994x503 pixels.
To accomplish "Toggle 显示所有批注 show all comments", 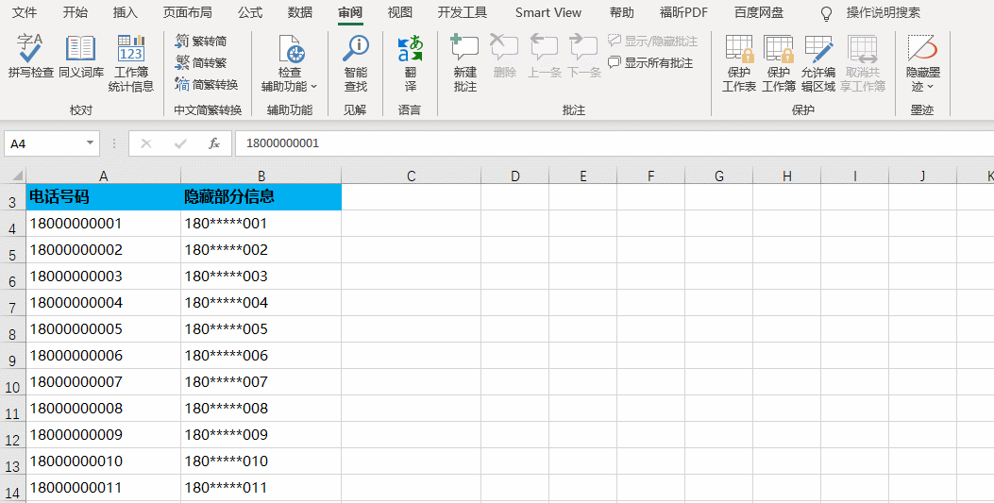I will [x=650, y=62].
